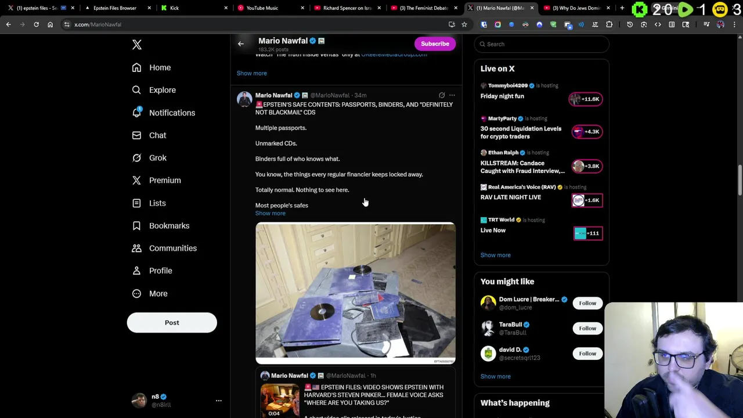Open the TaraBull profile avatar
This screenshot has height=418, width=743.
coord(488,329)
